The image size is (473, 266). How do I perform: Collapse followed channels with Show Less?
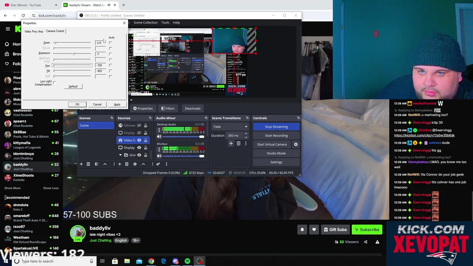(51, 188)
